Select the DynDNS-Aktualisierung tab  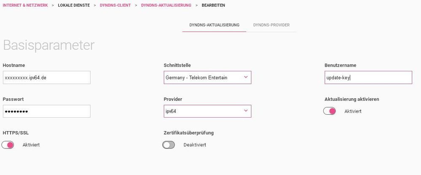coord(214,25)
